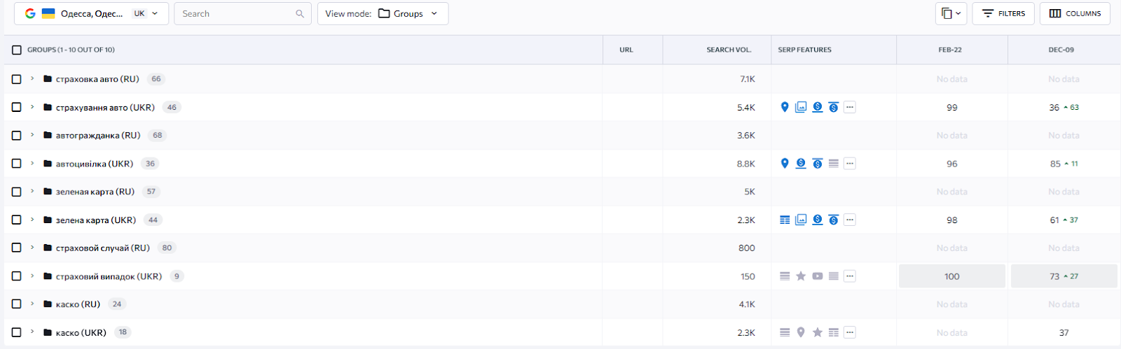Click folder icon of каско (RU) group
This screenshot has height=349, width=1121.
click(48, 304)
